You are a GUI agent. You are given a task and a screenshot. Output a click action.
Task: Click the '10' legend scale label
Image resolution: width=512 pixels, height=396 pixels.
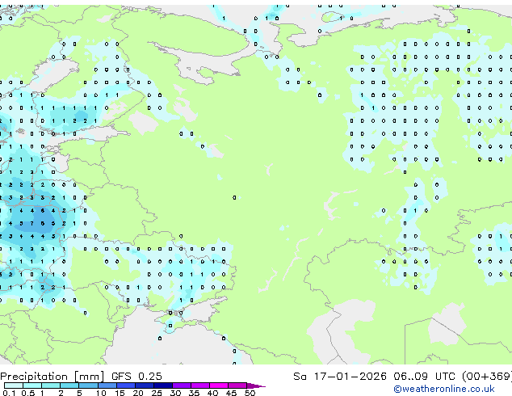coord(101,393)
